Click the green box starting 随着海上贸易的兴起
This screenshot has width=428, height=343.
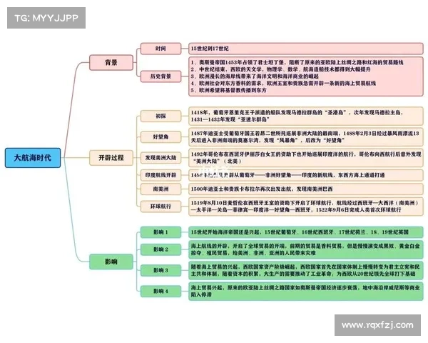[306, 270]
